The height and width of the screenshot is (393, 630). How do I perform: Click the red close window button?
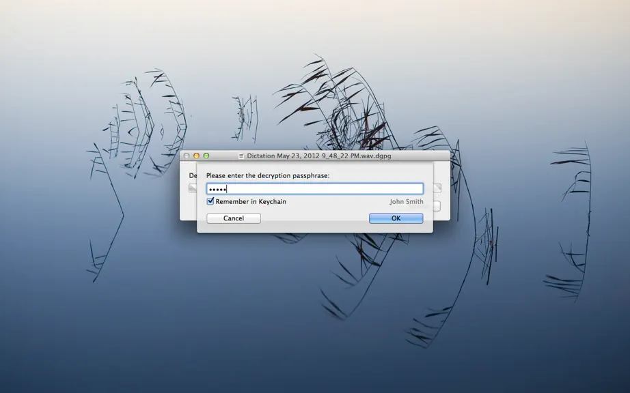[187, 156]
